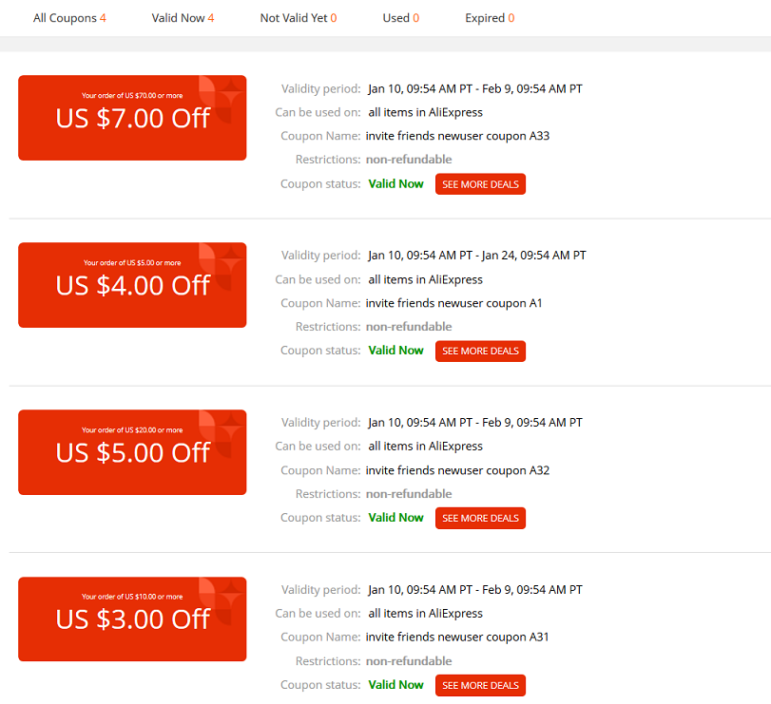Switch to the Valid Now tab
Image resolution: width=771 pixels, height=704 pixels.
click(183, 18)
